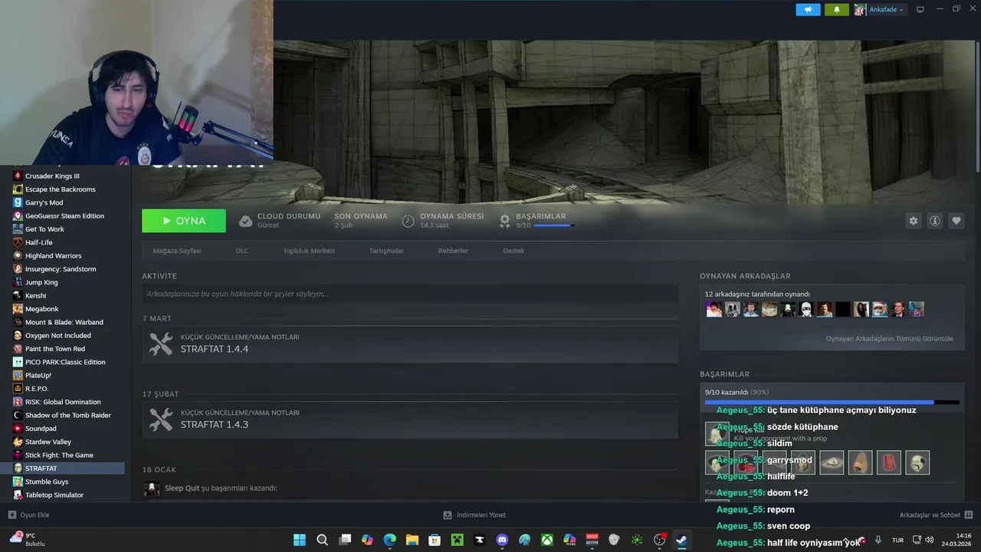Click the Kenshi game icon
The image size is (981, 552).
(x=18, y=295)
